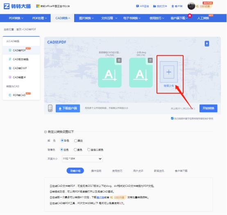Expand the 客户端下载 nav menu

179,18
